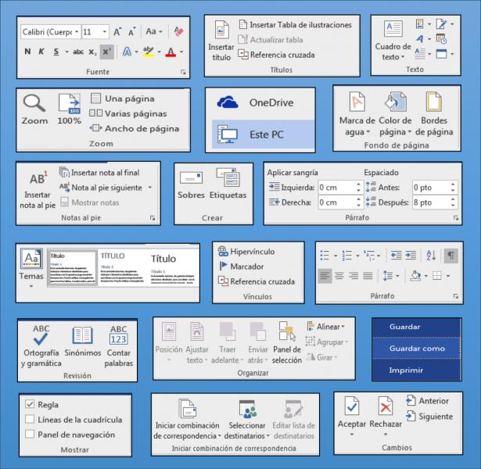Screen dimensions: 481x469
Task: Open the Etiquetas labels icon
Action: 228,179
